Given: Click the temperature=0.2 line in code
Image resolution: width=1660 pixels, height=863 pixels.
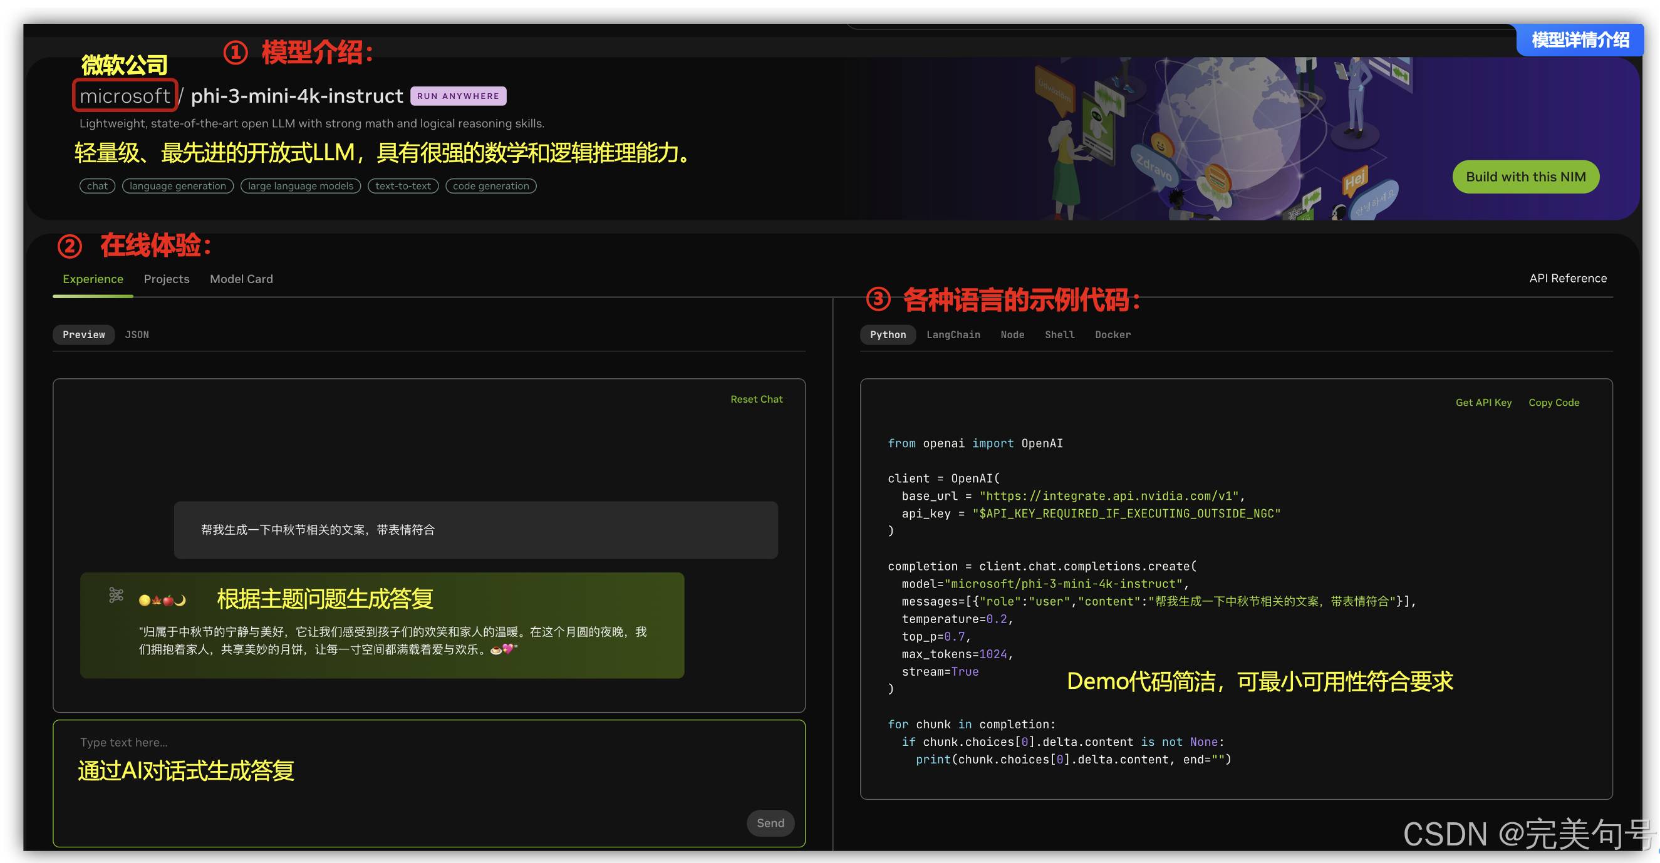Looking at the screenshot, I should [x=958, y=619].
